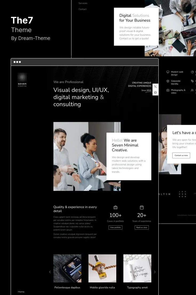Image resolution: width=196 pixels, height=295 pixels.
Task: Open the Services menu item
Action: click(83, 3)
